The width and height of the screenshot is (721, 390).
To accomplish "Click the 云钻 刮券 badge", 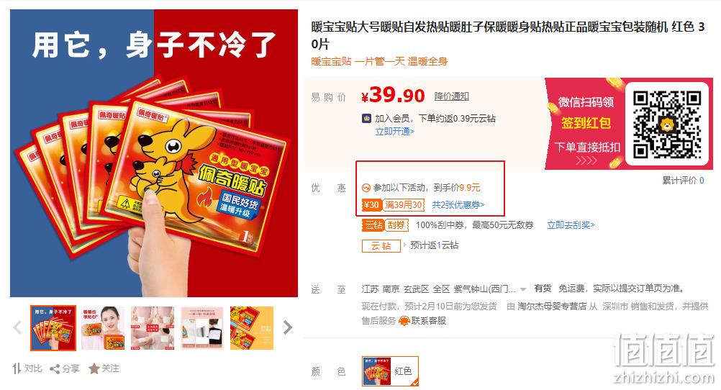I will [x=385, y=225].
